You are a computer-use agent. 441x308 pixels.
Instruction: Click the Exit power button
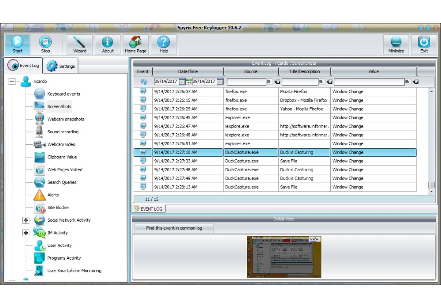424,44
